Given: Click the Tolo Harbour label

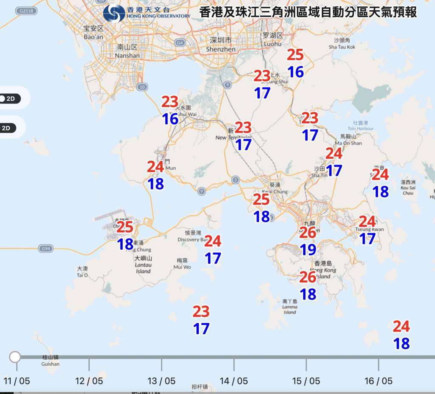Looking at the screenshot, I should point(361,126).
